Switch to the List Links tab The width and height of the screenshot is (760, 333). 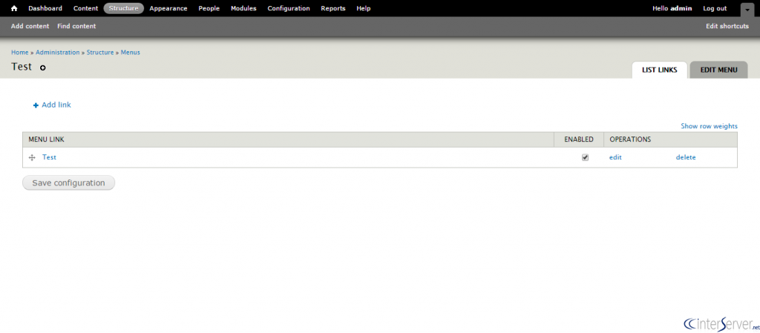pos(659,70)
